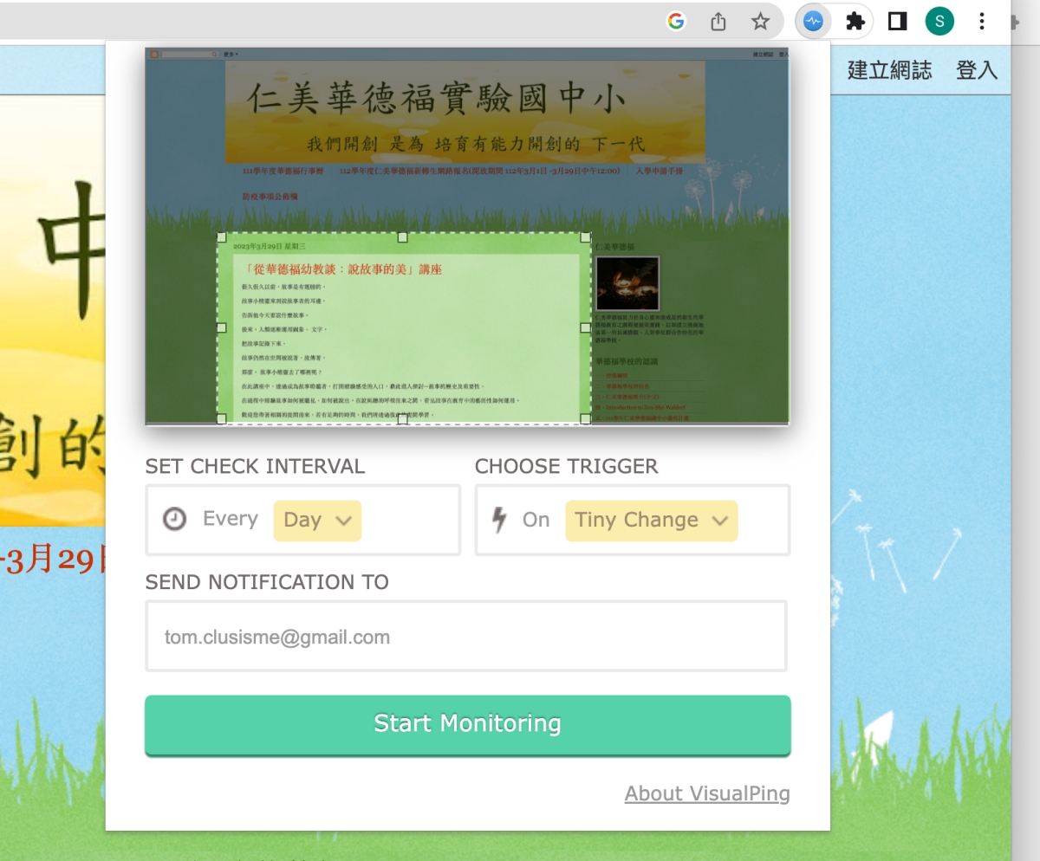
Task: Click the SEND NOTIFICATION TO label
Action: 267,582
